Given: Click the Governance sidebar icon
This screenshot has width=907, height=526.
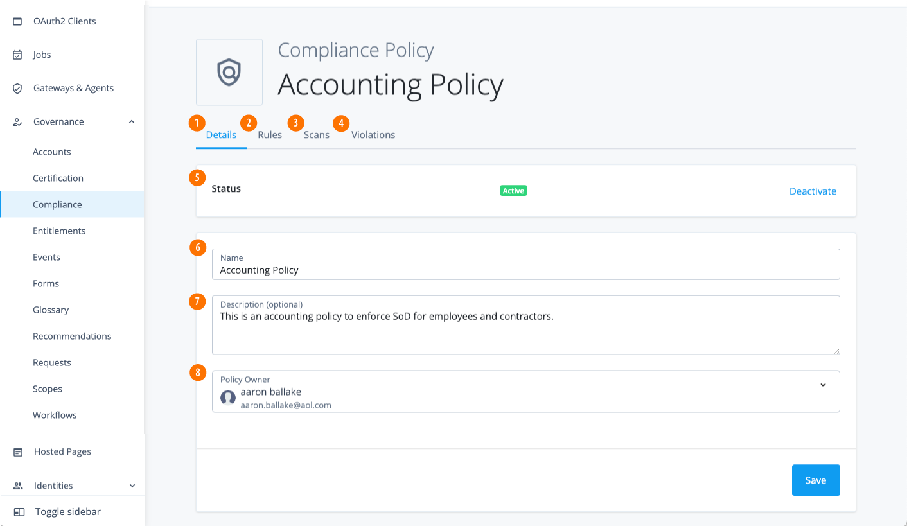Looking at the screenshot, I should pos(17,121).
